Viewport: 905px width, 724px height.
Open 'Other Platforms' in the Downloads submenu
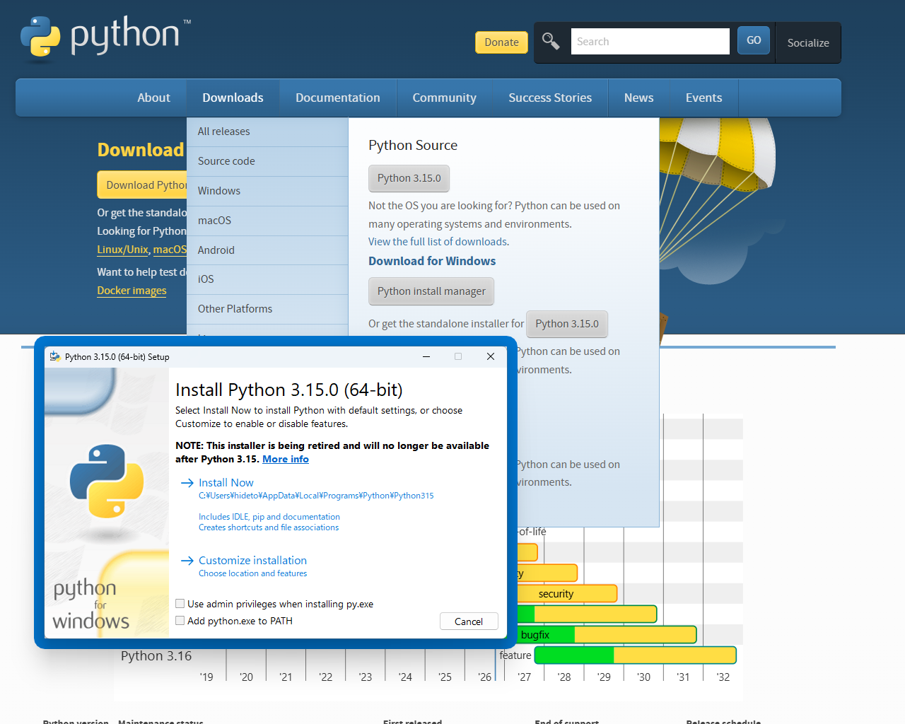coord(267,309)
